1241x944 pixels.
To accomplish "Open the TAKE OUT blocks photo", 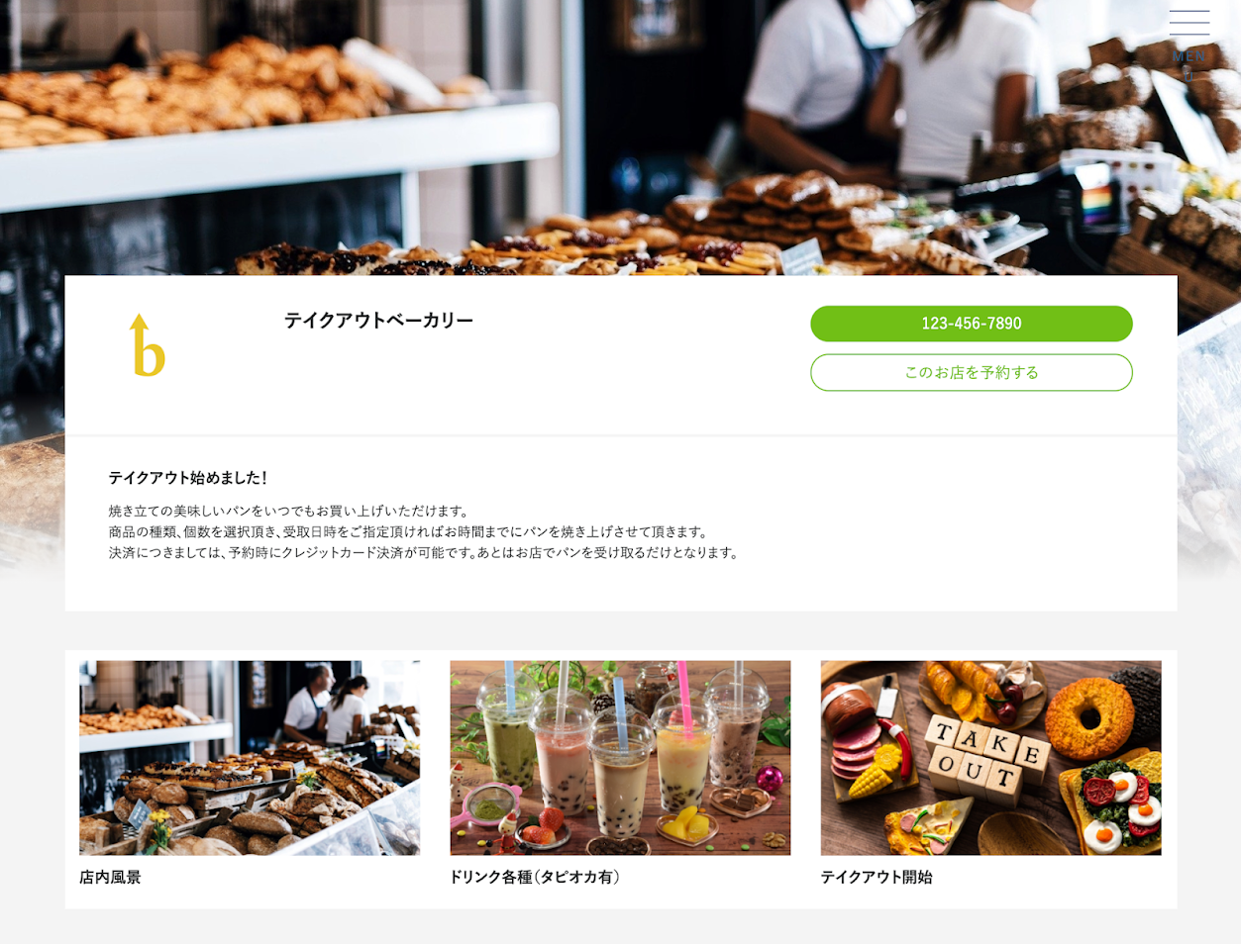I will pyautogui.click(x=990, y=758).
